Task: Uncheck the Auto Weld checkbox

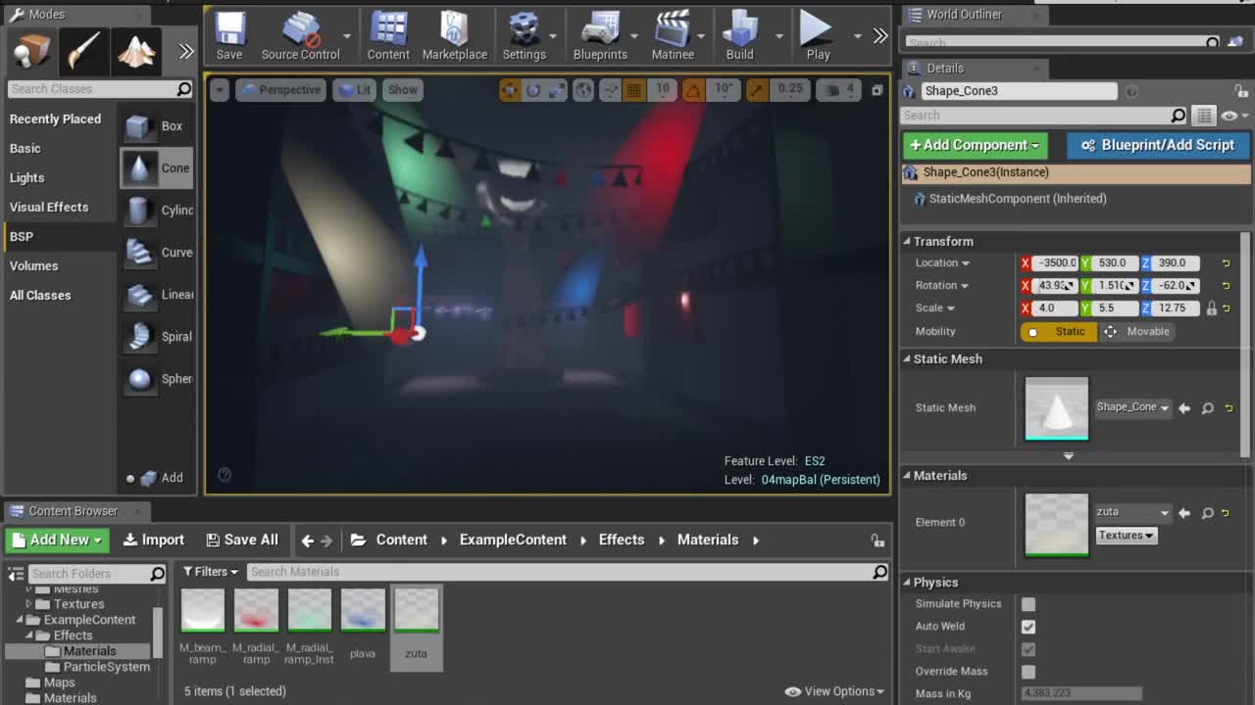Action: (1028, 627)
